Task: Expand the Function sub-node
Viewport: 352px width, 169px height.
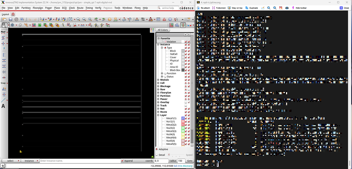Action: point(162,73)
